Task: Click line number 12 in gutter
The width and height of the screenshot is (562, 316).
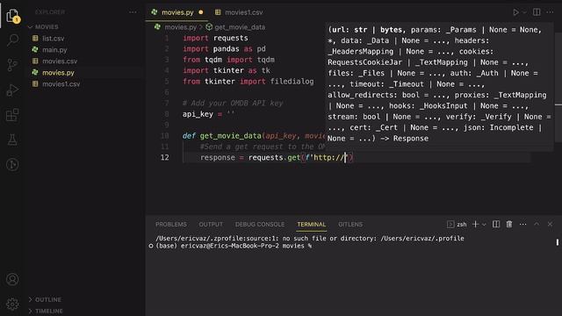Action: [164, 157]
